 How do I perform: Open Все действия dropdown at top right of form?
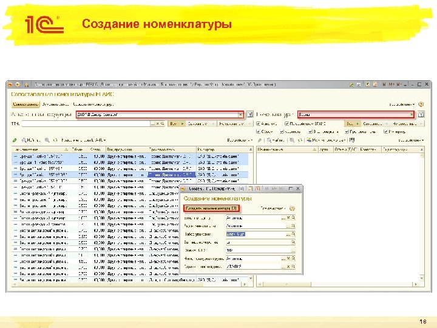pyautogui.click(x=402, y=104)
